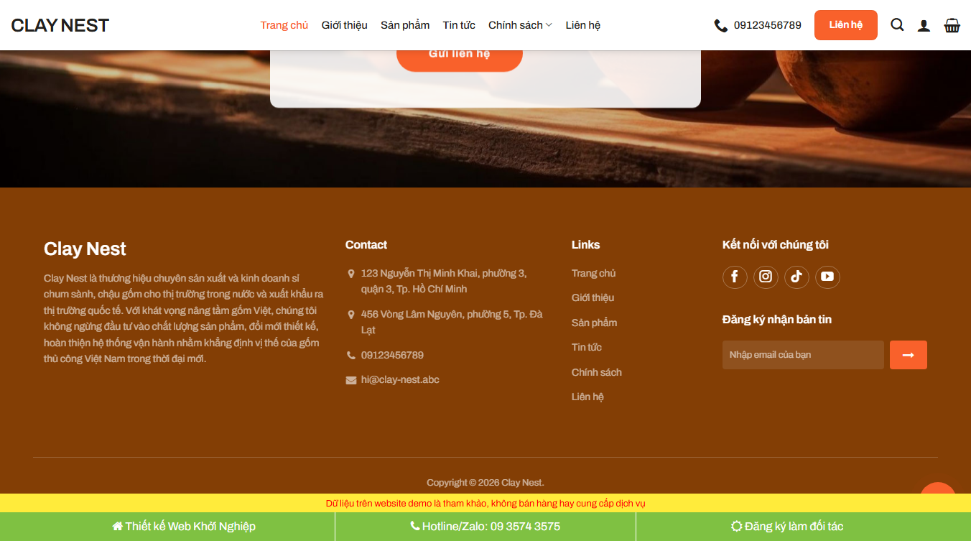Visit the Instagram social icon
The height and width of the screenshot is (541, 971).
click(x=766, y=277)
